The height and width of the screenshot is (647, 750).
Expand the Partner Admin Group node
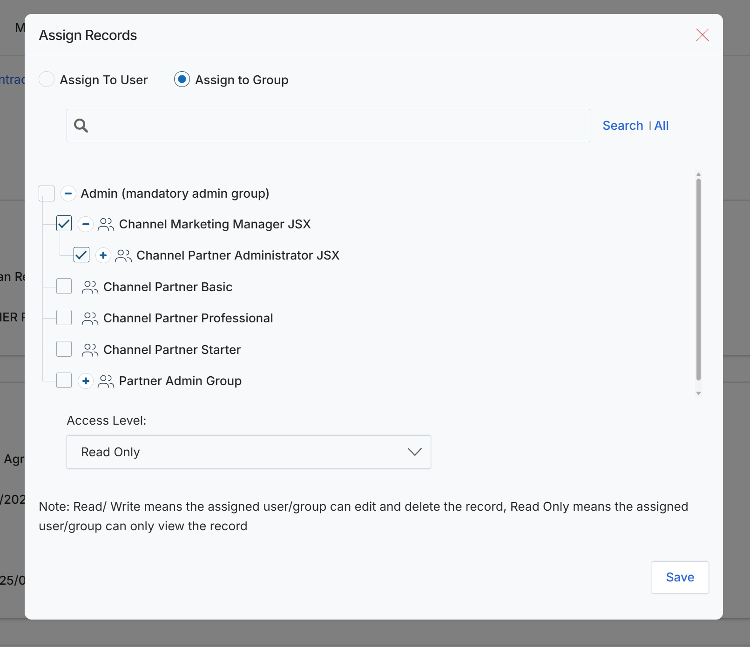(x=86, y=381)
